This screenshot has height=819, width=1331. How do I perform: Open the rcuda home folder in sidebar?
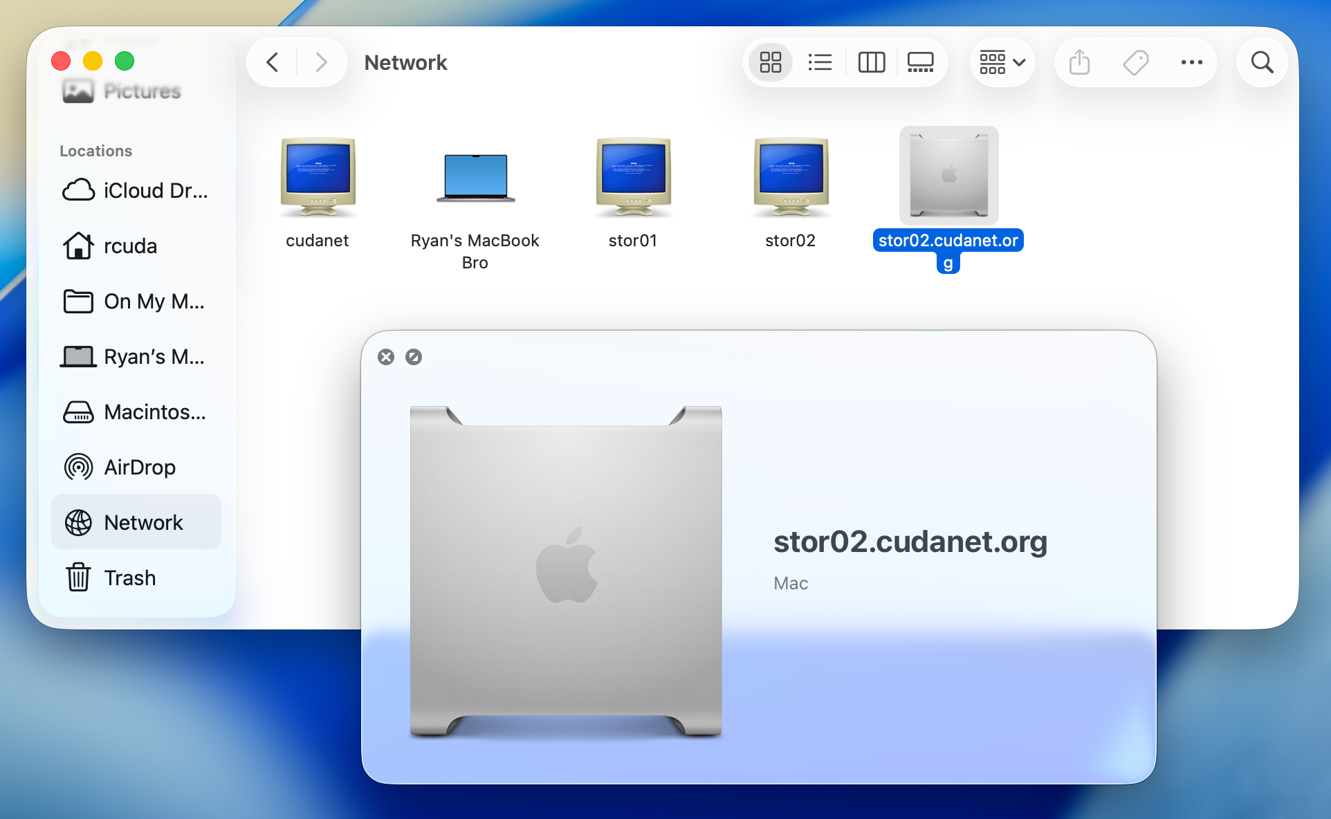(x=136, y=246)
